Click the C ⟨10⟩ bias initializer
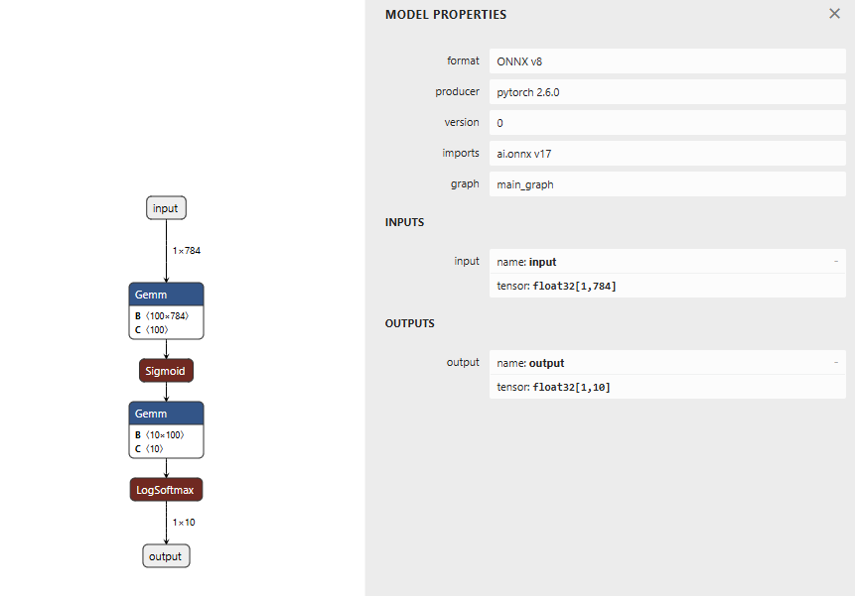 (150, 448)
